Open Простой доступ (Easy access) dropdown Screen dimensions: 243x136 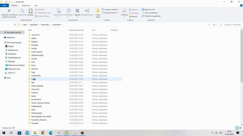(x=110, y=13)
